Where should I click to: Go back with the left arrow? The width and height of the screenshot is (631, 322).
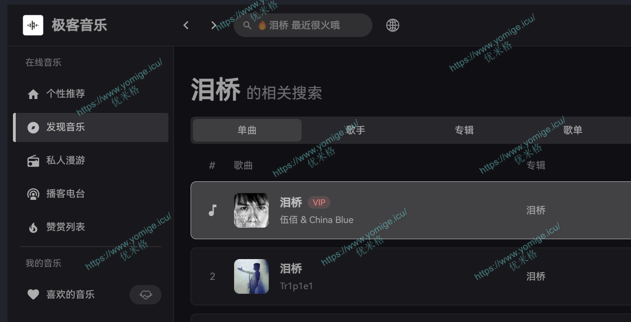186,25
